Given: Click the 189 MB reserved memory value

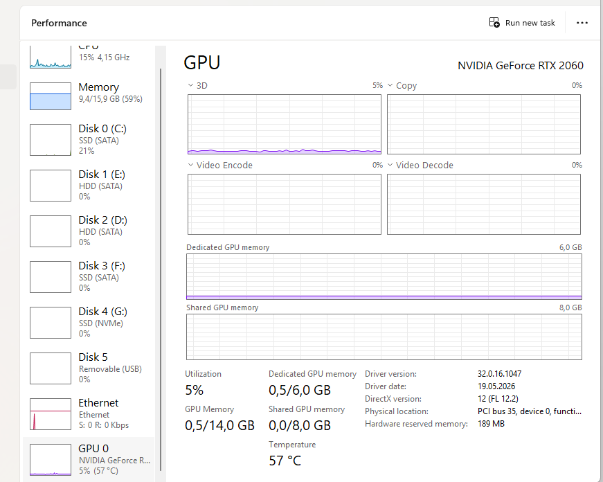Looking at the screenshot, I should 491,424.
